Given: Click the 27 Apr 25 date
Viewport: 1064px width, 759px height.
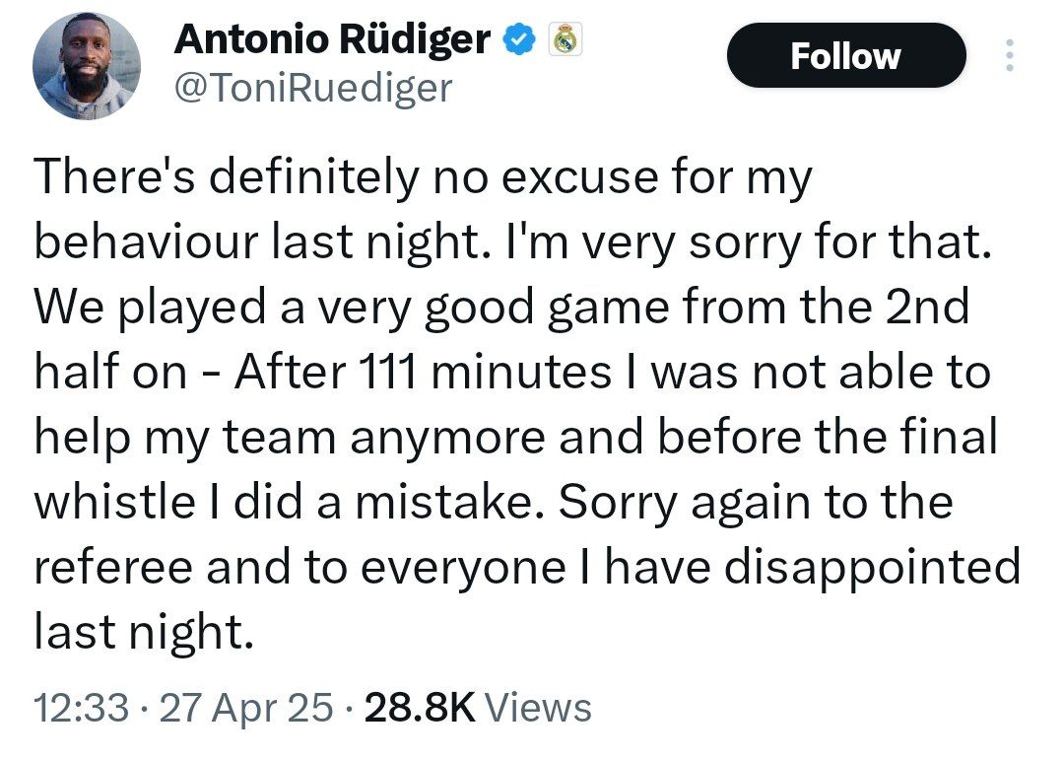Looking at the screenshot, I should [x=246, y=707].
